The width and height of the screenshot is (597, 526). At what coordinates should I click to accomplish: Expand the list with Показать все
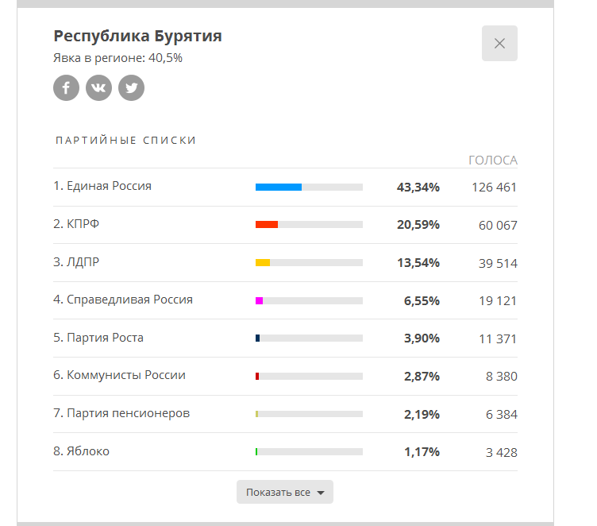[x=285, y=492]
